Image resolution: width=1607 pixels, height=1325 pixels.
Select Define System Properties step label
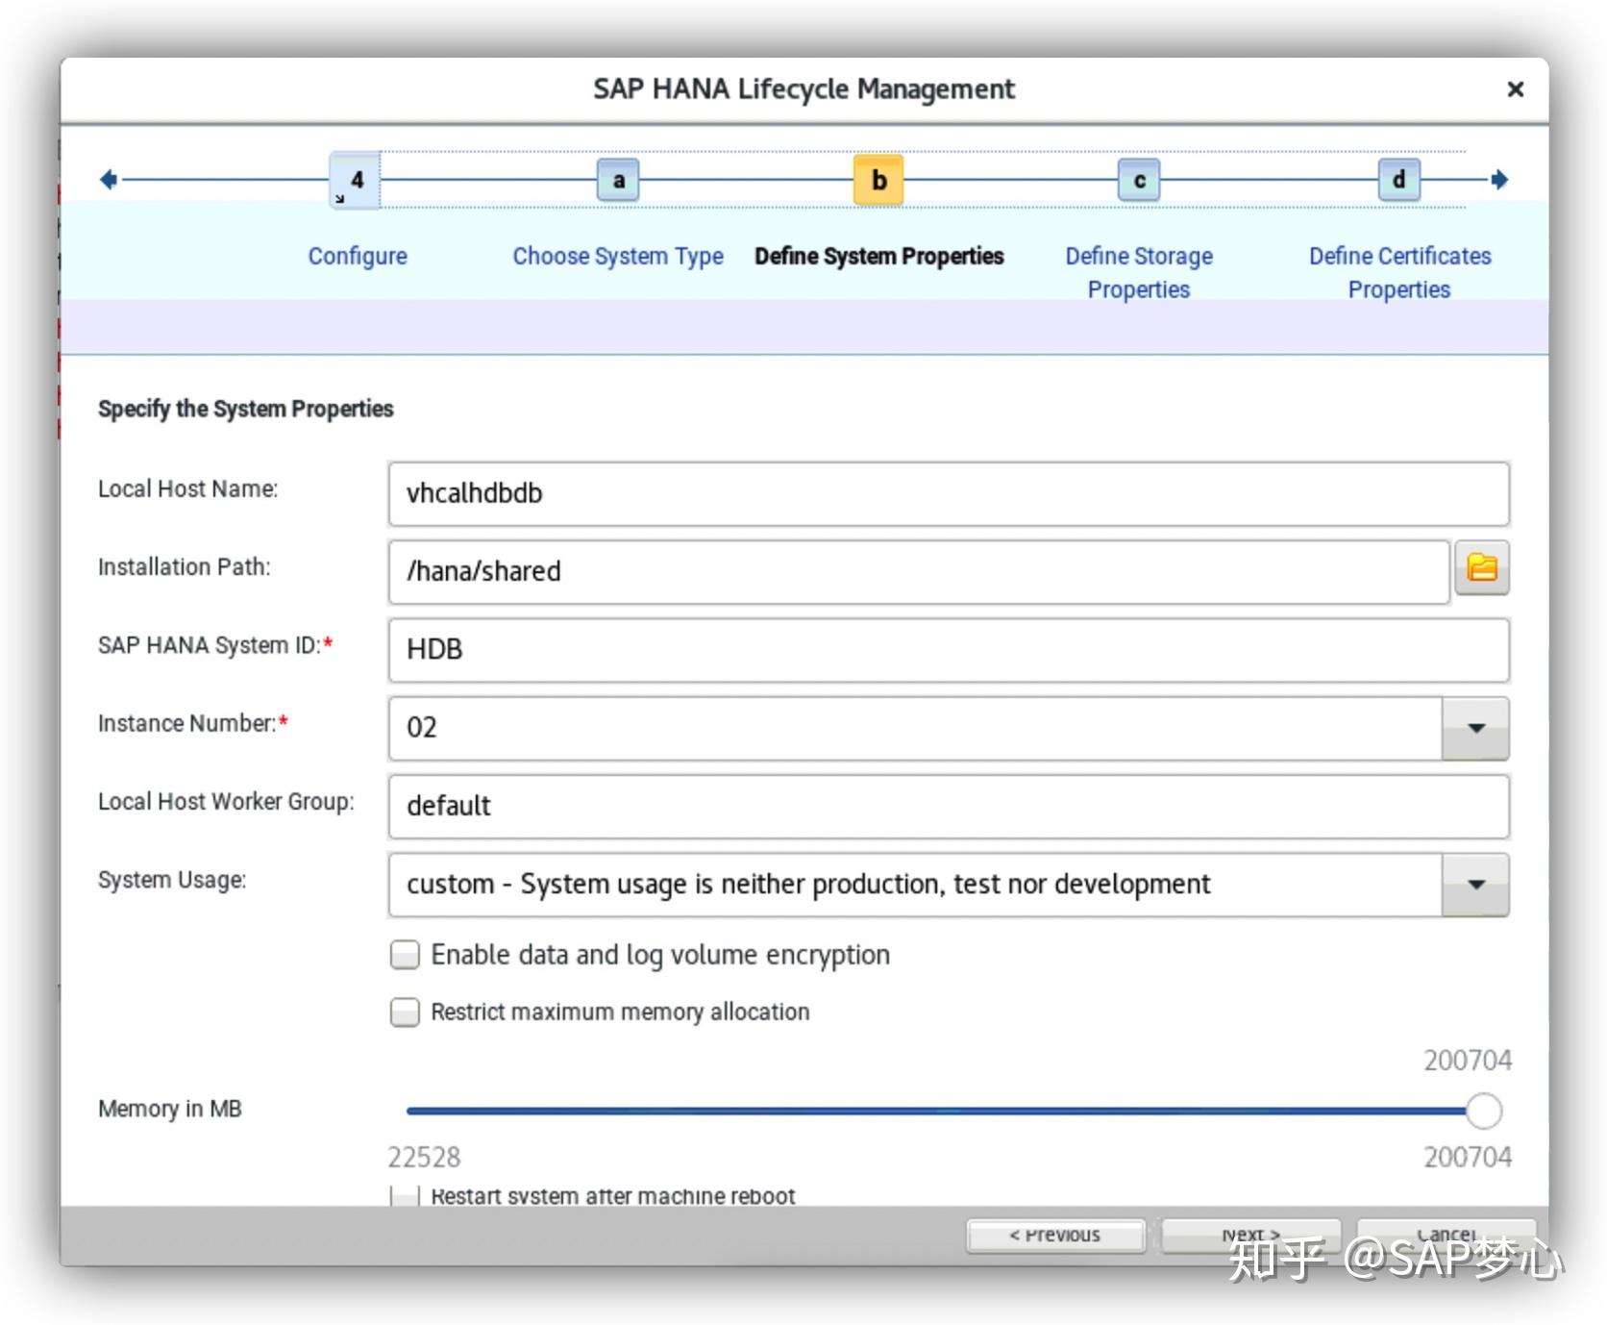coord(879,256)
